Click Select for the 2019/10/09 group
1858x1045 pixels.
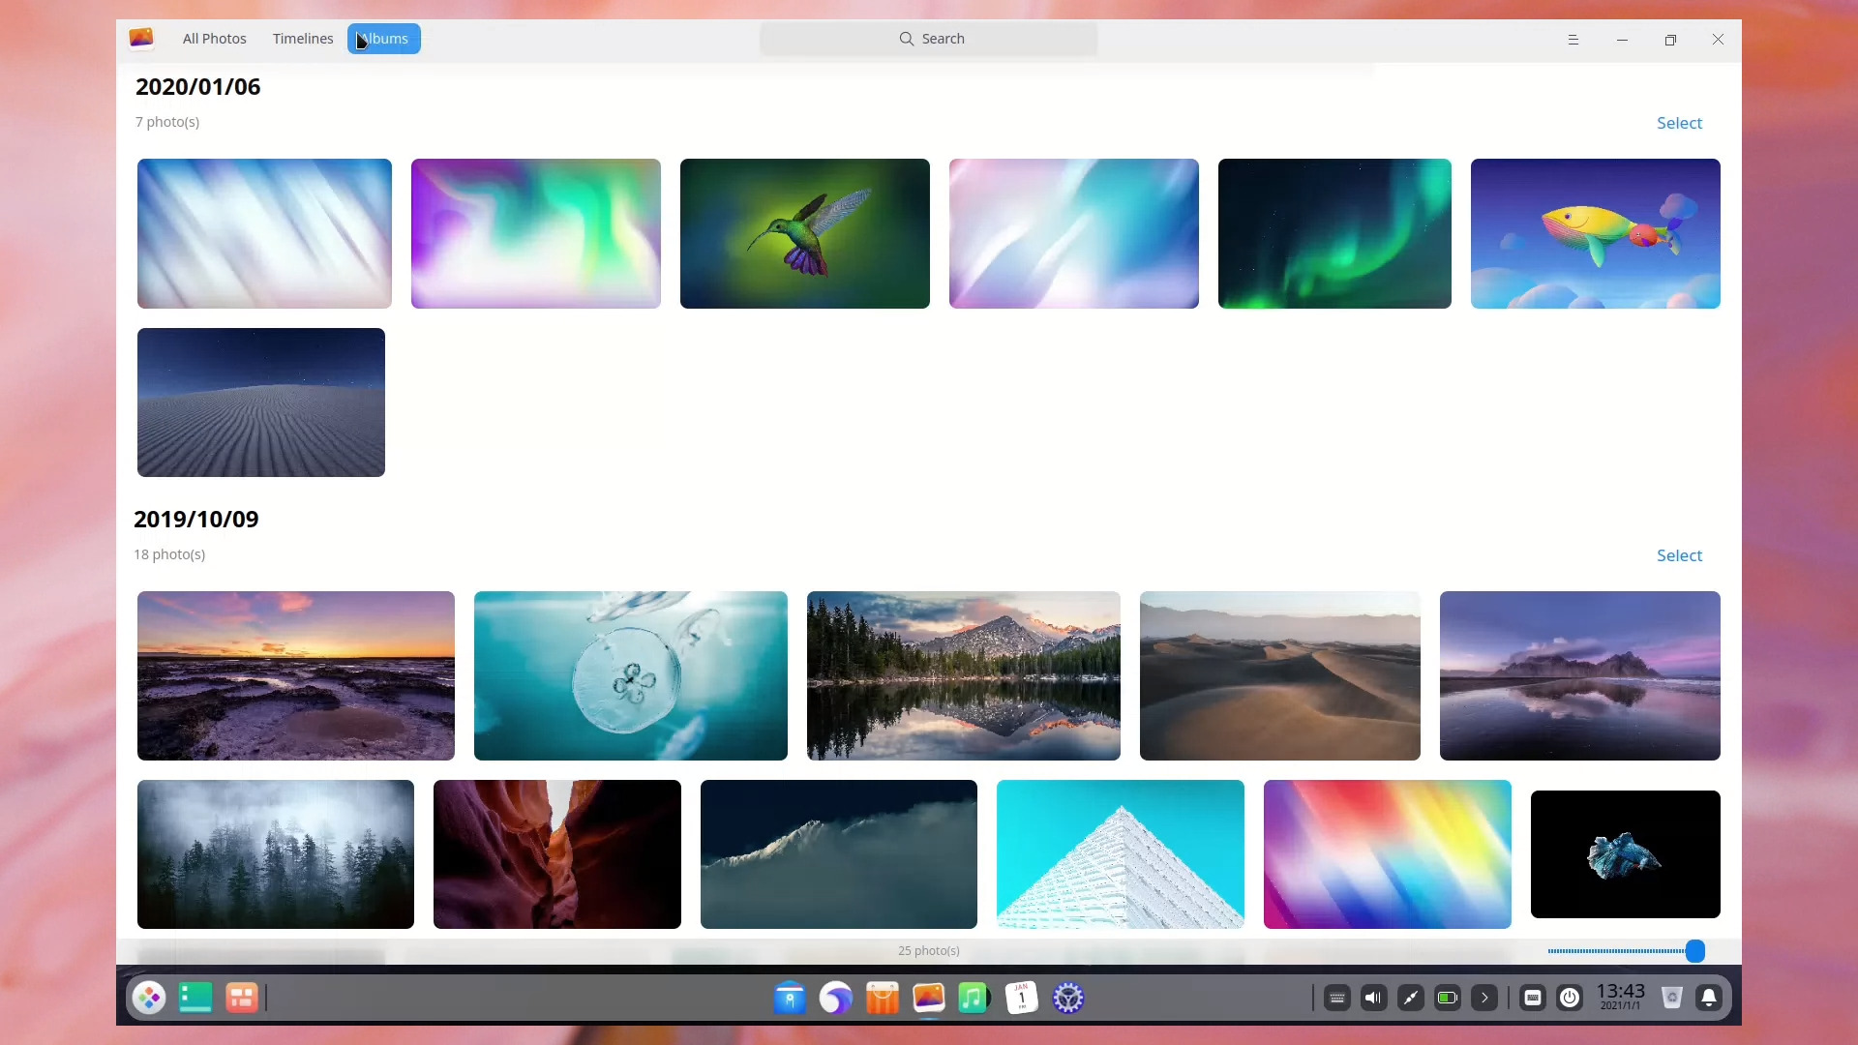tap(1678, 554)
